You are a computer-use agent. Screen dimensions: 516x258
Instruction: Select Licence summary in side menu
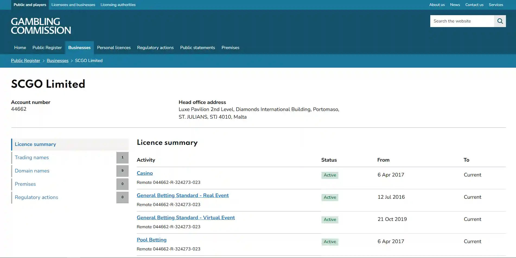coord(70,144)
